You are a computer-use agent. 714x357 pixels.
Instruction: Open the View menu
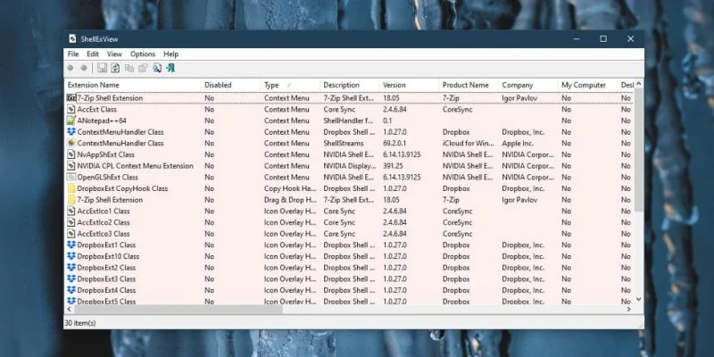(114, 54)
